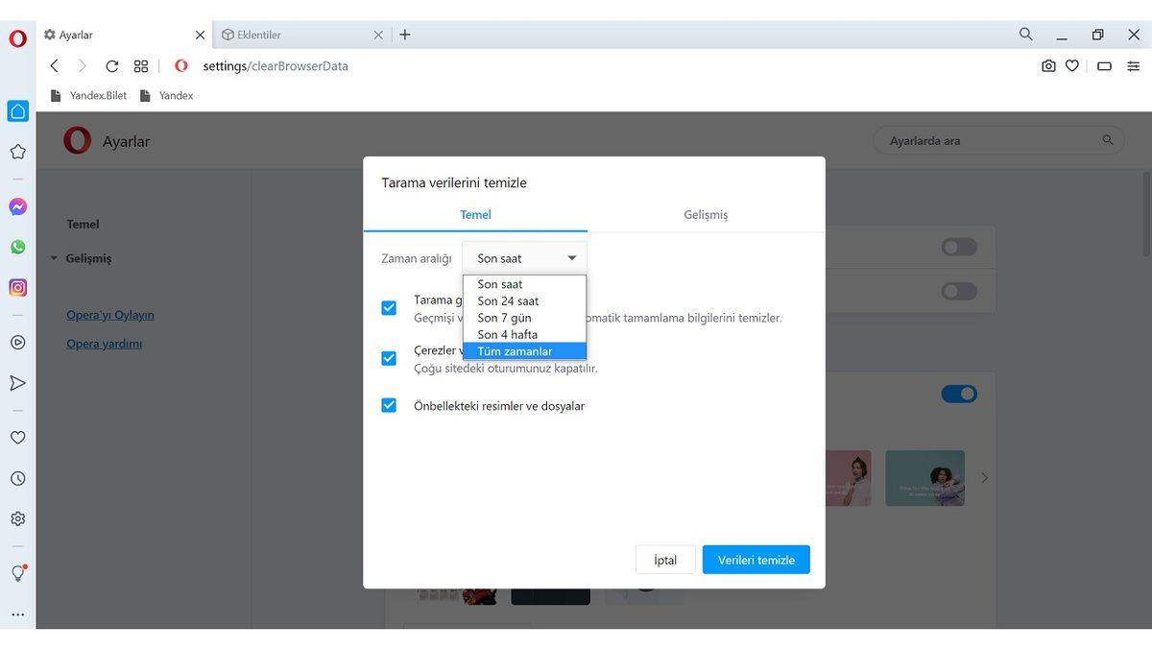Open WhatsApp in the sidebar
Image resolution: width=1152 pixels, height=648 pixels.
[x=17, y=247]
